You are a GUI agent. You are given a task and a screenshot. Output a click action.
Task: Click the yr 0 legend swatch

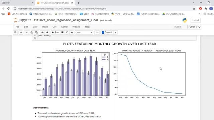coord(104,57)
